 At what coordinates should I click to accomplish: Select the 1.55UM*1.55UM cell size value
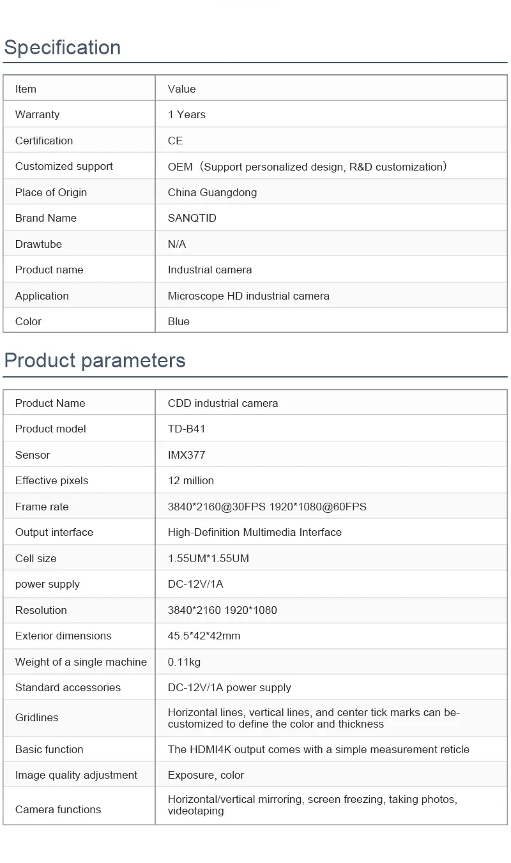(208, 558)
